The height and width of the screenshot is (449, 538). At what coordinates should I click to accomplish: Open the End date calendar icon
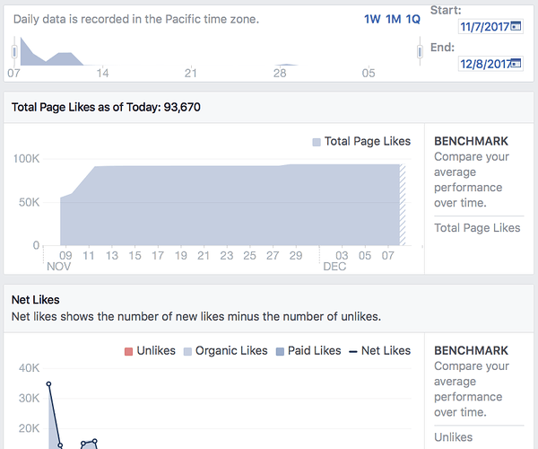click(x=516, y=63)
